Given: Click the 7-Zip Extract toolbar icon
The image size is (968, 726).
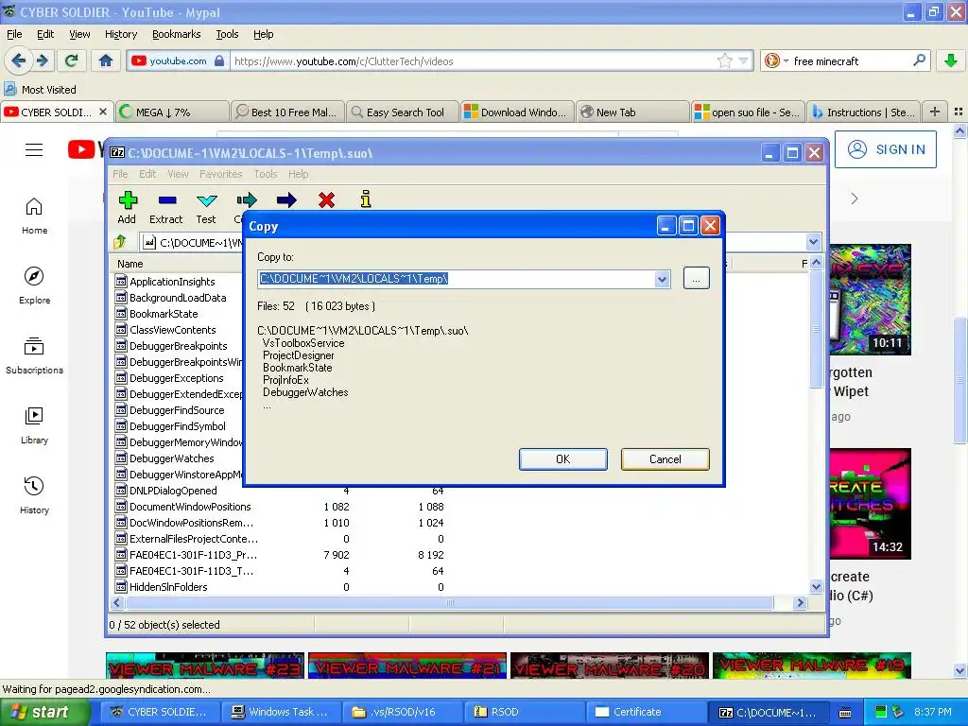Looking at the screenshot, I should click(x=167, y=200).
